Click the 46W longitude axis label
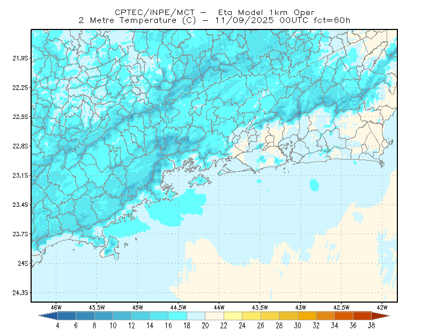Viewport: 429px width, 331px height. (x=56, y=307)
